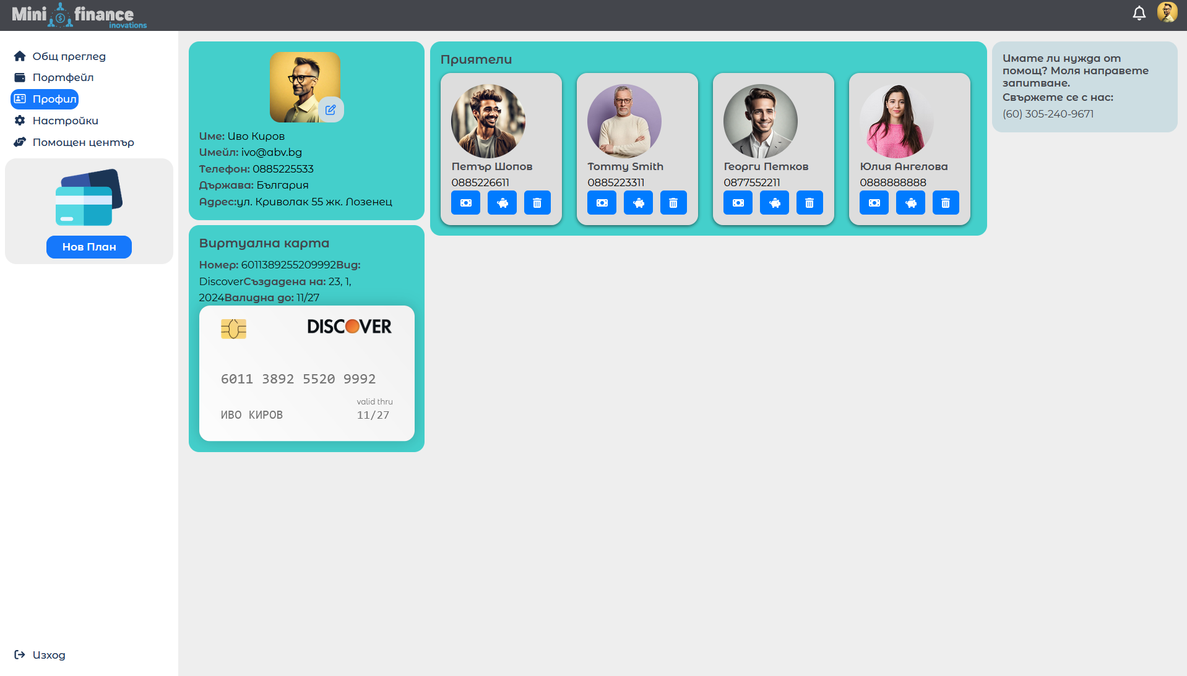Screen dimensions: 1187x676
Task: Click the credit cards illustration
Action: pyautogui.click(x=88, y=197)
